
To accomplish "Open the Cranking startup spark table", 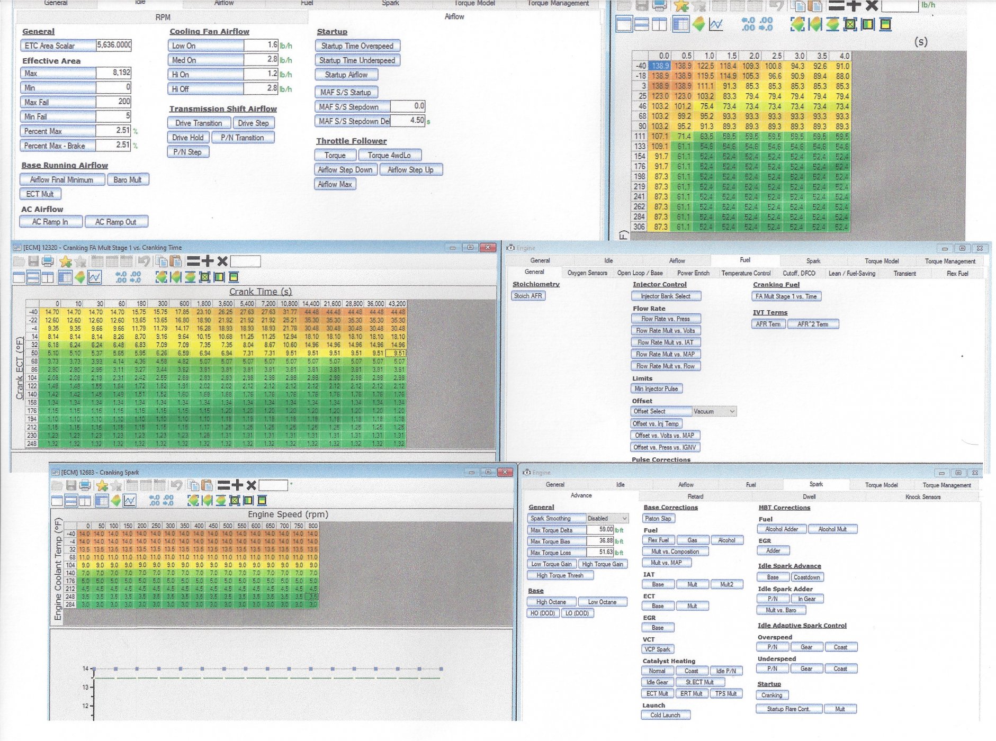I will 771,695.
